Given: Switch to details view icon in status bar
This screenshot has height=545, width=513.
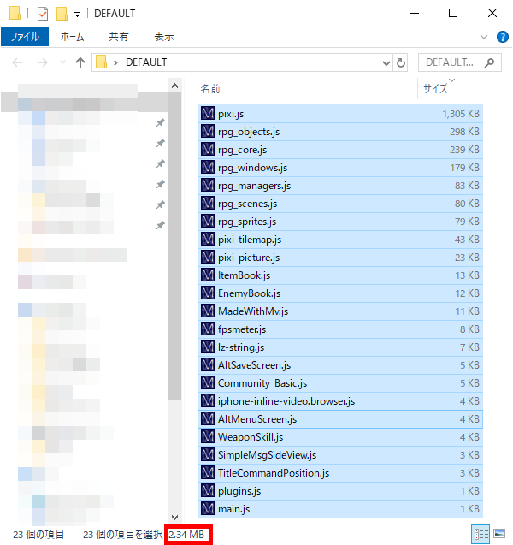Looking at the screenshot, I should pos(481,534).
